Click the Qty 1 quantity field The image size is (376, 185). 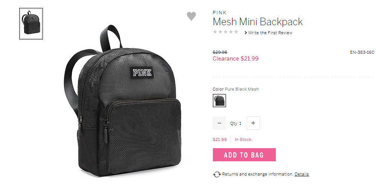236,123
